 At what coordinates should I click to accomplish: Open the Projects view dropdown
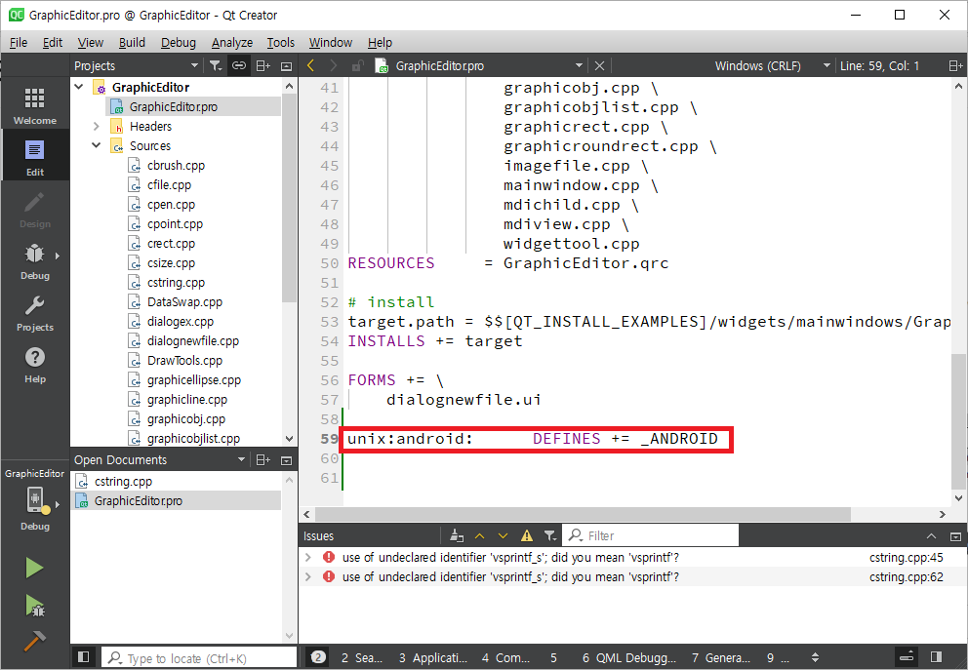point(136,65)
